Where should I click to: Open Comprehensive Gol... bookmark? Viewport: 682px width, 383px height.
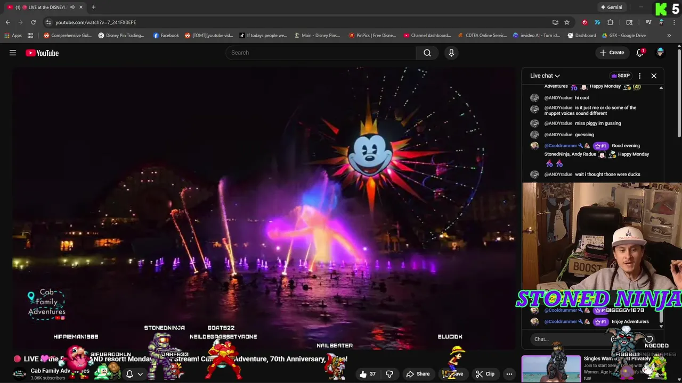click(x=68, y=36)
